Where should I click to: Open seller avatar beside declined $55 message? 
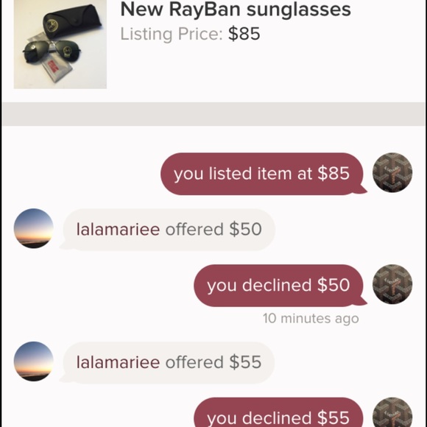392,412
